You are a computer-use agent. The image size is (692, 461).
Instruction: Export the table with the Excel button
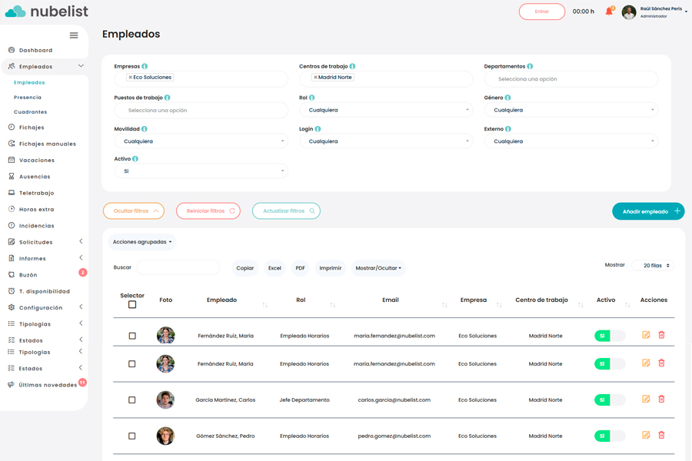[x=274, y=268]
